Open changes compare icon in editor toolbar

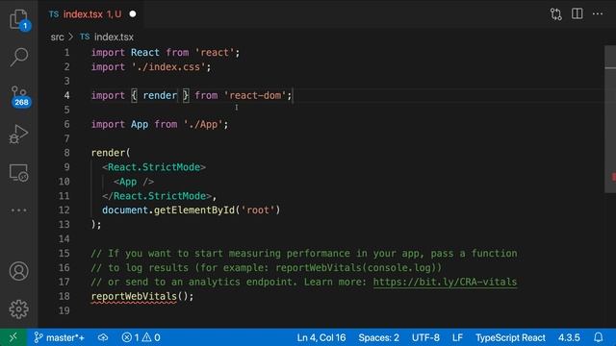556,14
